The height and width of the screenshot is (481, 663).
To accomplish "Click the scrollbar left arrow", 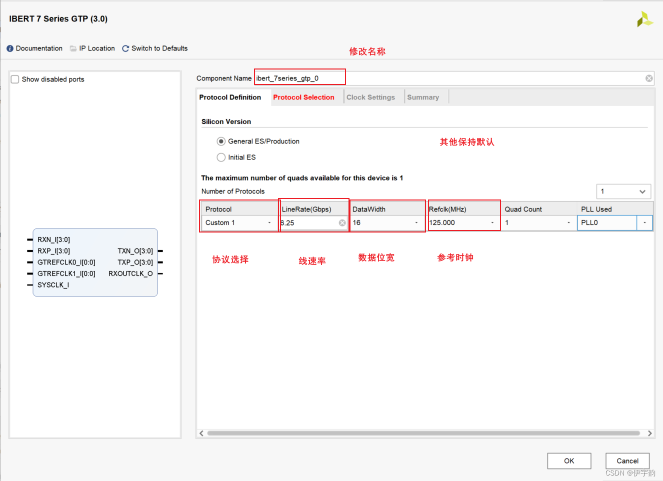I will (x=201, y=433).
